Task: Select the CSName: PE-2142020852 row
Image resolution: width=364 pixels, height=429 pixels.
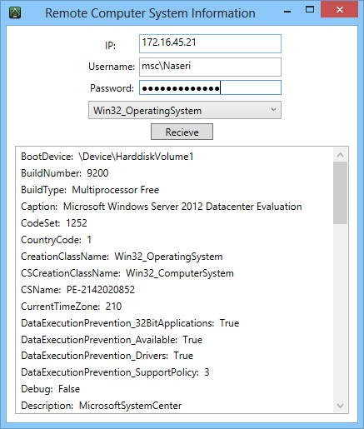Action: (x=77, y=290)
